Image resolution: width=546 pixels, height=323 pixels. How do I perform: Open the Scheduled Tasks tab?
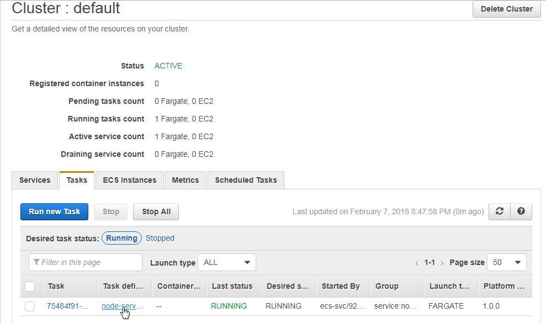pyautogui.click(x=246, y=180)
